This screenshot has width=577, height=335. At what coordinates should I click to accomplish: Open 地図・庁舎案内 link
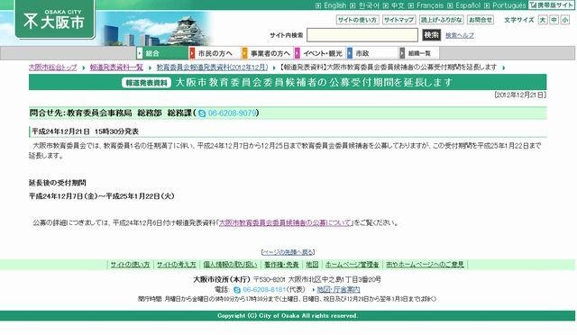[x=339, y=290]
